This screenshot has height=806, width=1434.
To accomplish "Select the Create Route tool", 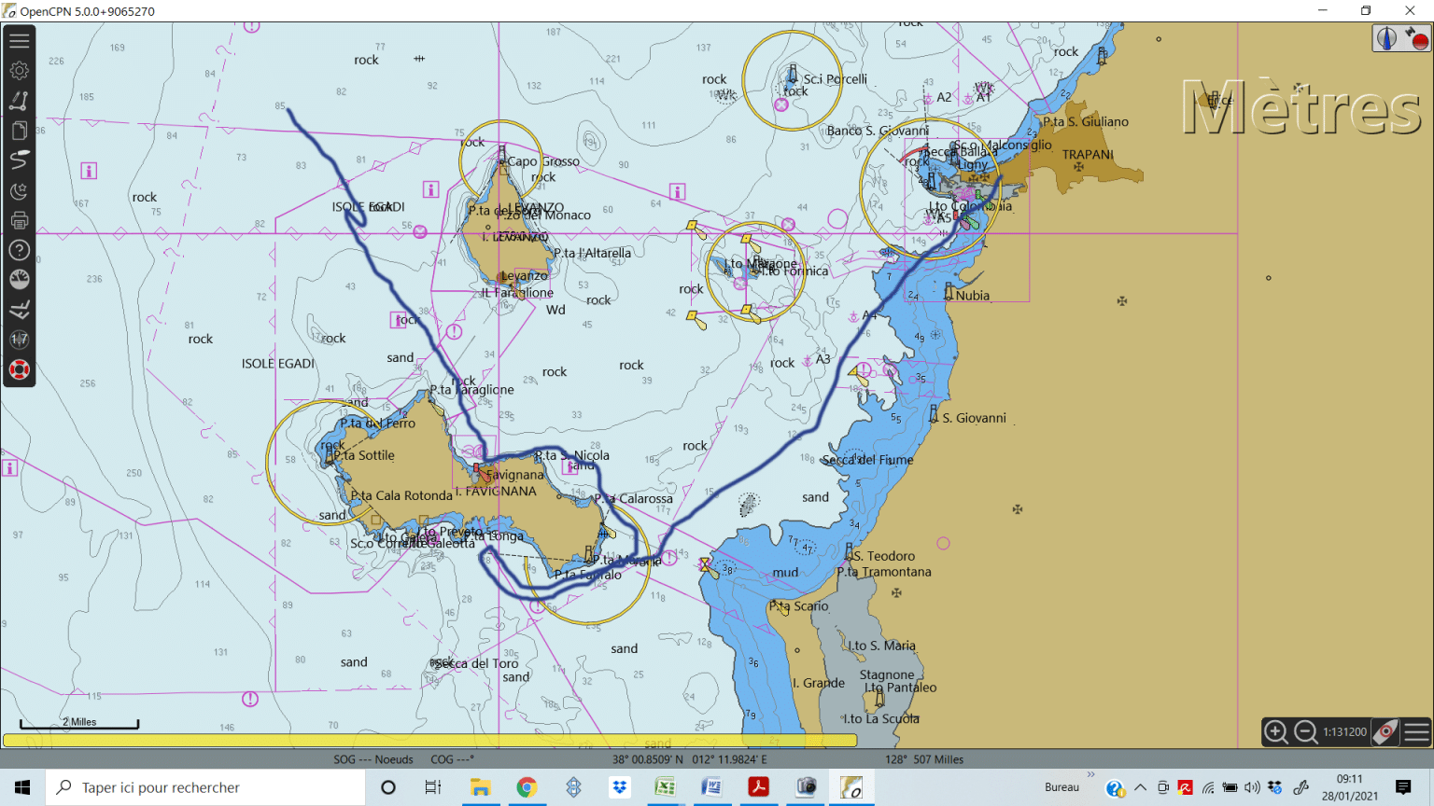I will [19, 101].
